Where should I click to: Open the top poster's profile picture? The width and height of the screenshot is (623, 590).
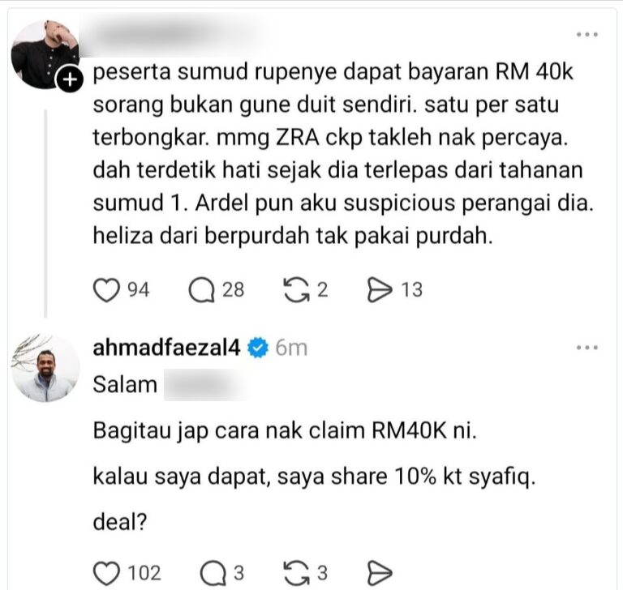coord(45,54)
